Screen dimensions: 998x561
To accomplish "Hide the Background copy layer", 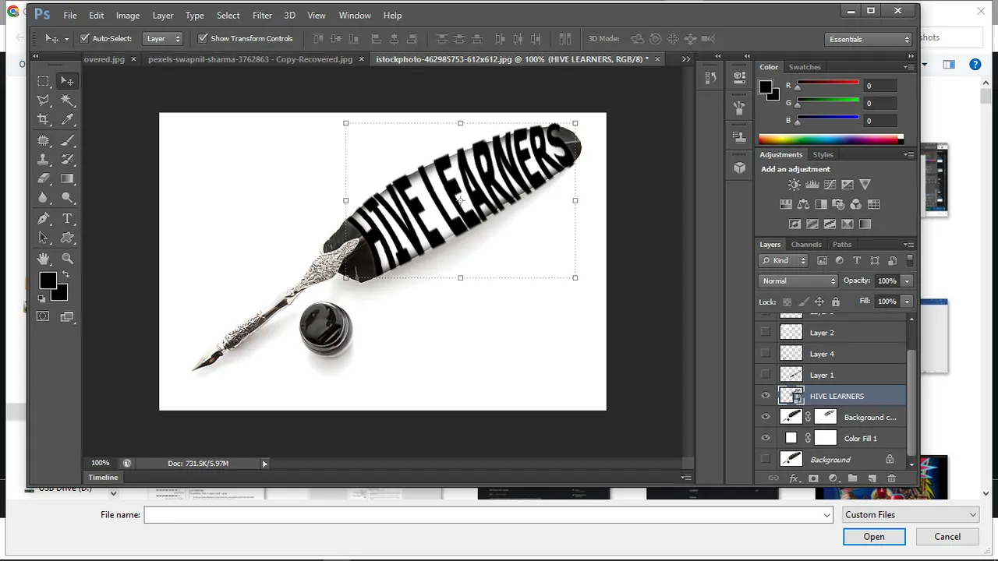I will (x=766, y=417).
